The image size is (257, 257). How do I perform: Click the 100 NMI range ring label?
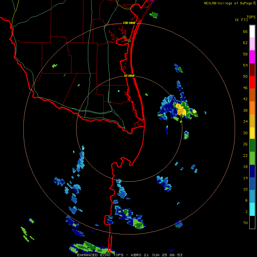pos(129,23)
